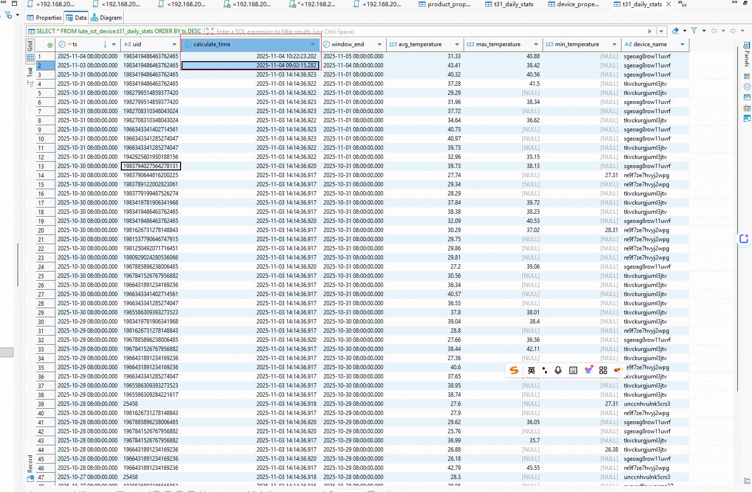Click the funnel filter icon in toolbar
This screenshot has width=752, height=492.
click(694, 31)
